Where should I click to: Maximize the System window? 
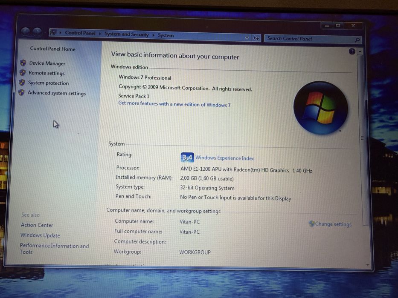click(338, 26)
